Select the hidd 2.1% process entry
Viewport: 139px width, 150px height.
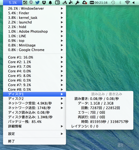pyautogui.click(x=34, y=27)
